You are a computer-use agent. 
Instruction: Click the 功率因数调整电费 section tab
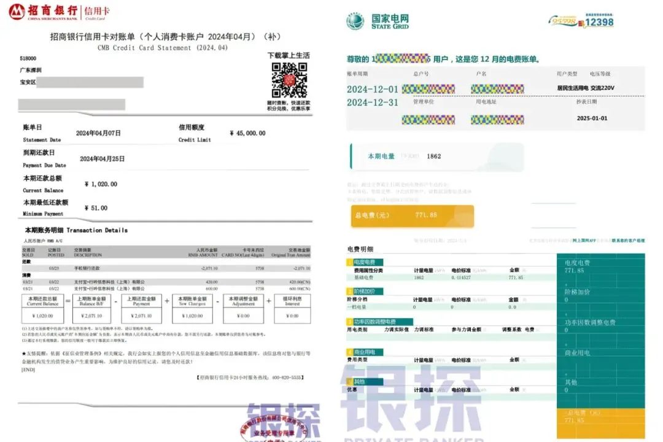pyautogui.click(x=379, y=322)
